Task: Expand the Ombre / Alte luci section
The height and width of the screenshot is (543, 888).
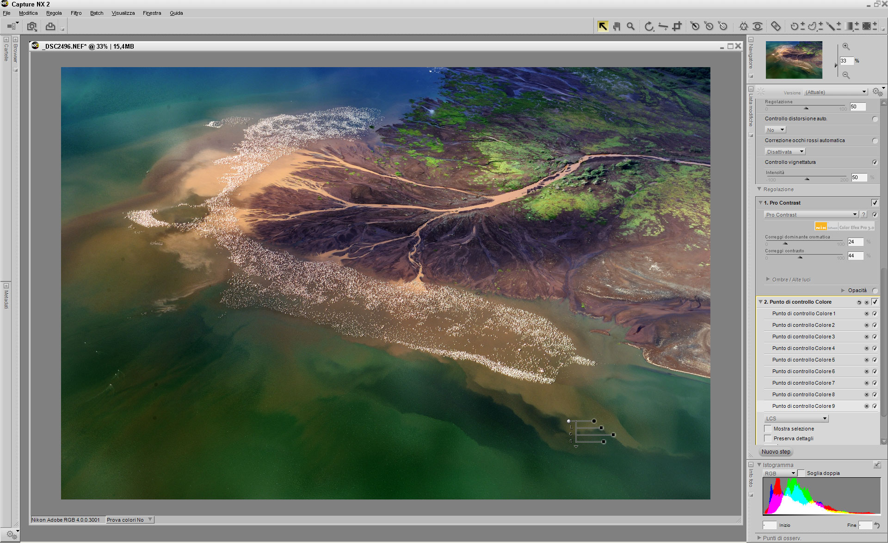Action: (768, 280)
